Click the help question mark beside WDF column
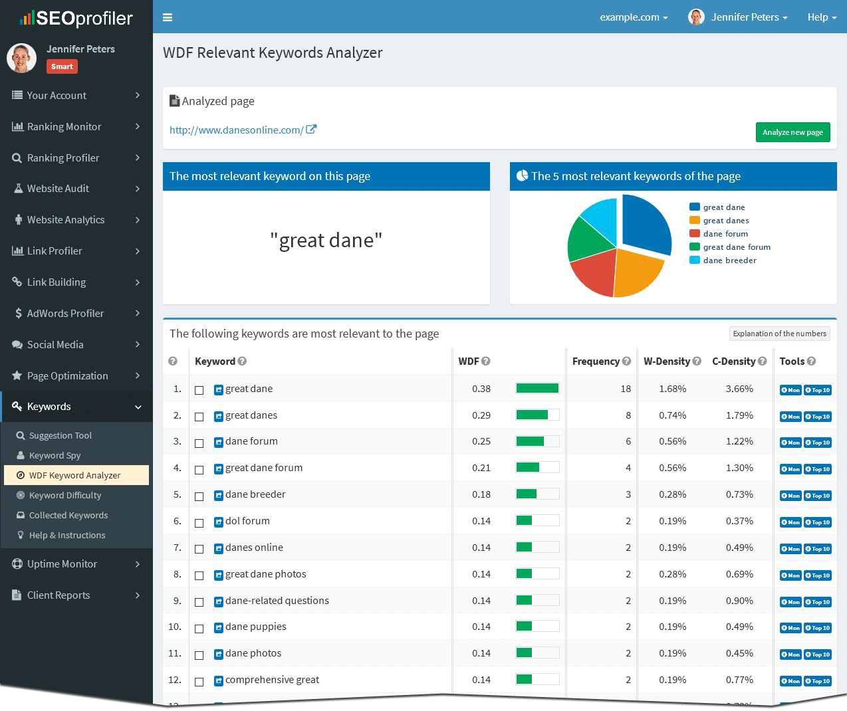The width and height of the screenshot is (847, 711). 486,361
